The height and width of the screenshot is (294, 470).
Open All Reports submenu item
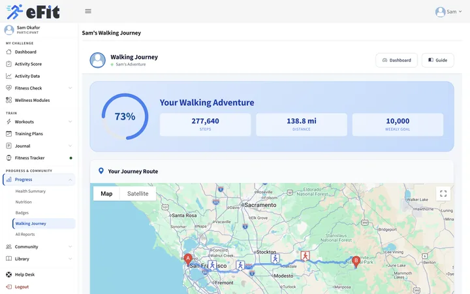[x=25, y=235]
